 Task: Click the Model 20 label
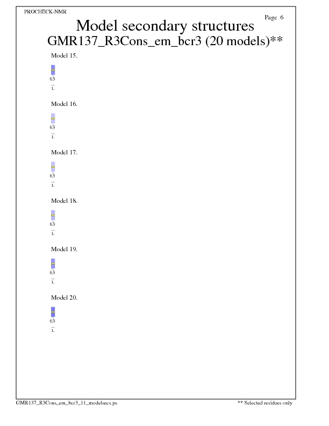64,297
